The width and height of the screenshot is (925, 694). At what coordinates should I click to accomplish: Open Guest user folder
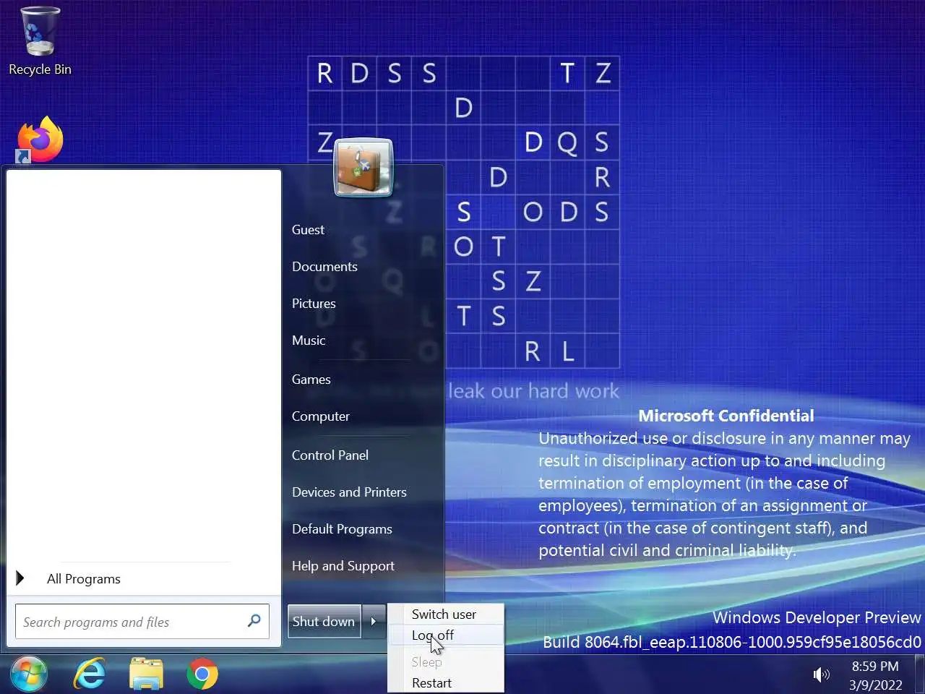(x=308, y=229)
